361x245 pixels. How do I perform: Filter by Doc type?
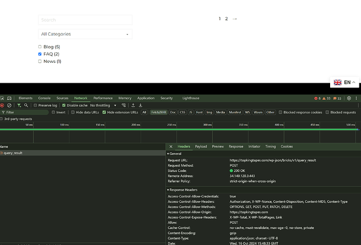click(173, 113)
